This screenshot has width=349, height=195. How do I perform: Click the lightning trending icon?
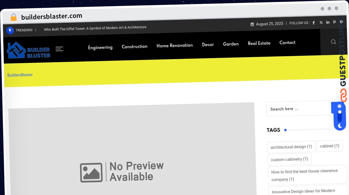tap(10, 30)
